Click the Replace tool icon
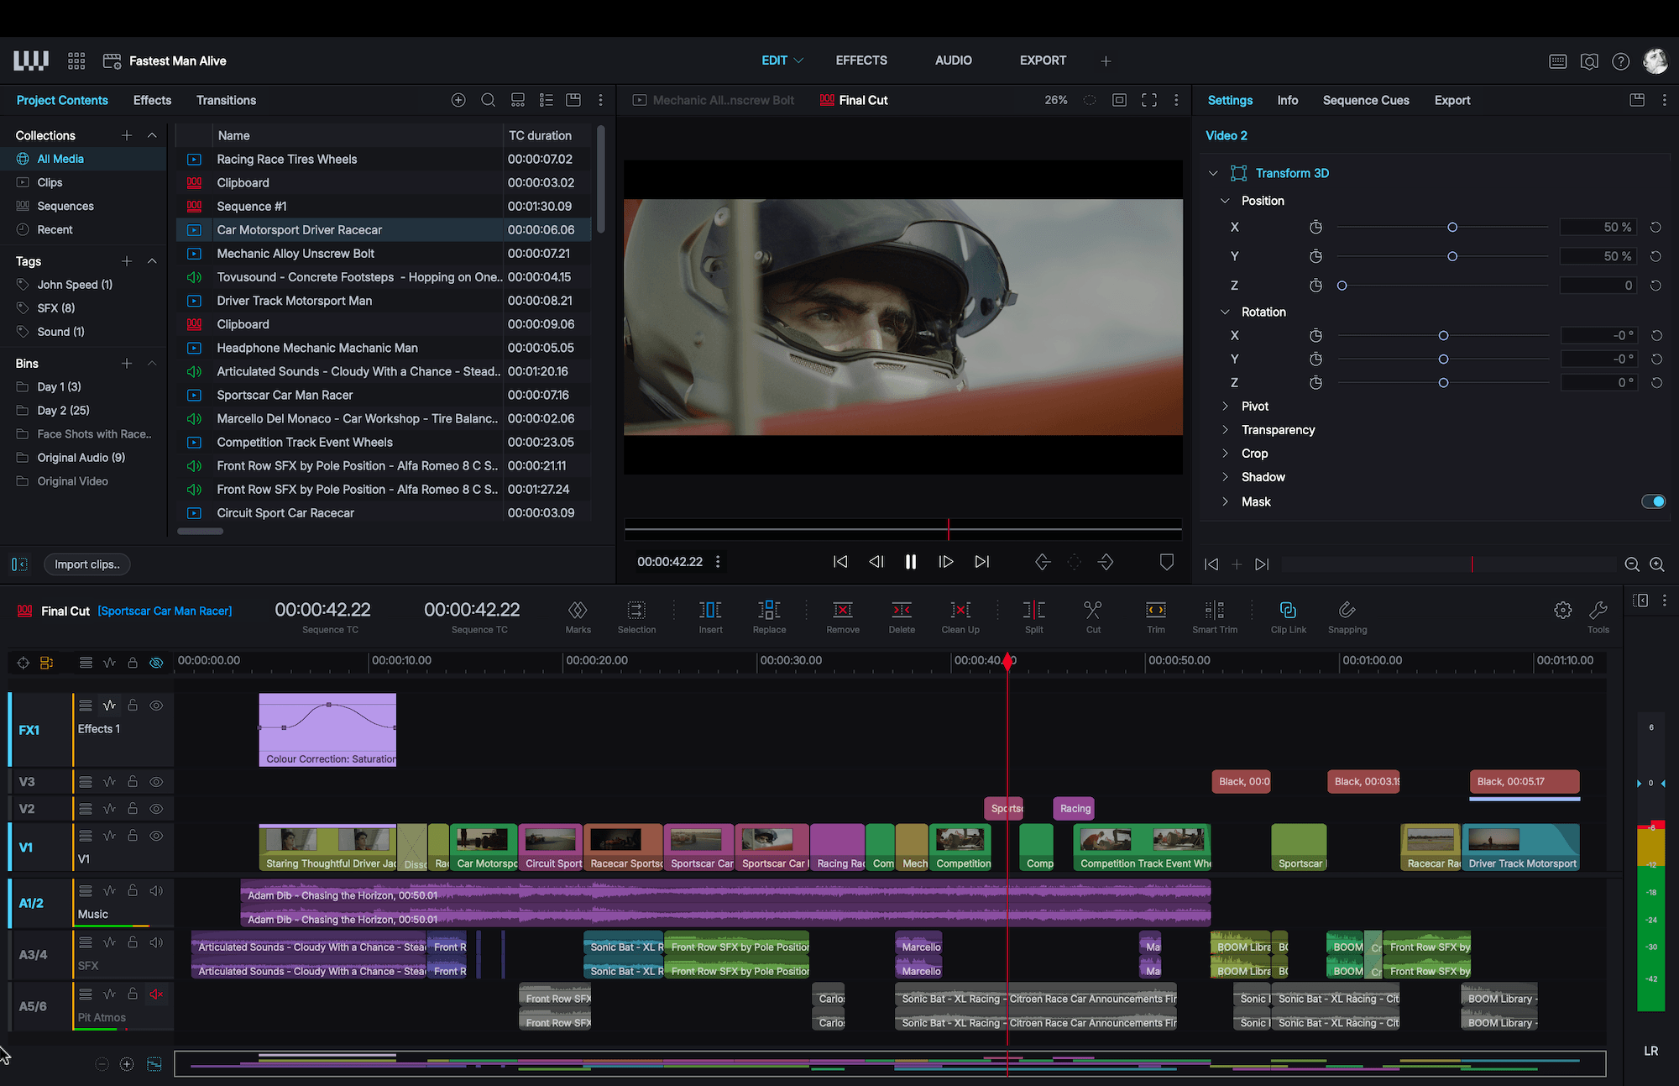Image resolution: width=1679 pixels, height=1086 pixels. click(769, 610)
